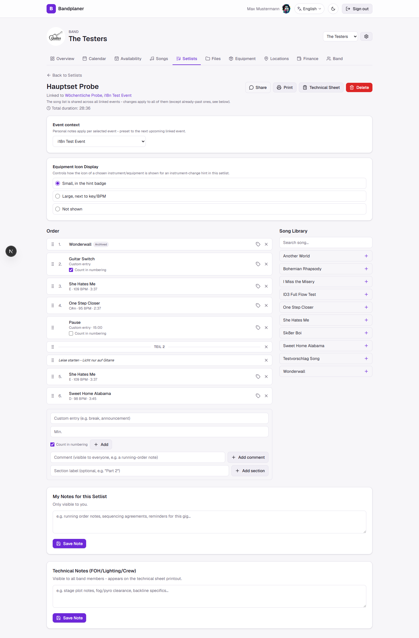Add Sk8er Boi plus icon

366,333
